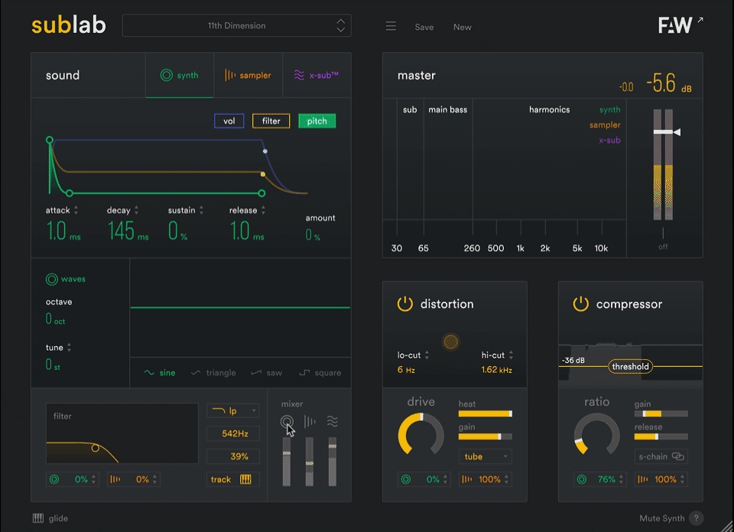
Task: Select the vol envelope button
Action: click(x=229, y=122)
